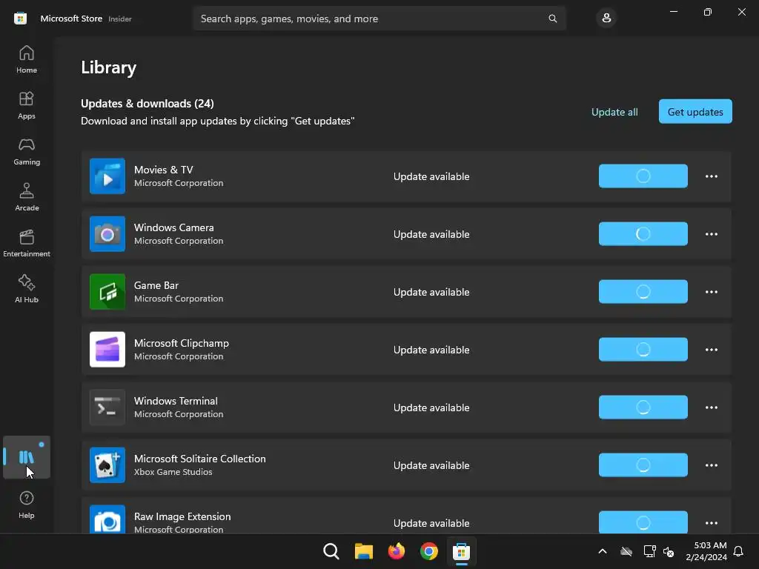Open the Entertainment section
The width and height of the screenshot is (759, 569).
pyautogui.click(x=27, y=243)
